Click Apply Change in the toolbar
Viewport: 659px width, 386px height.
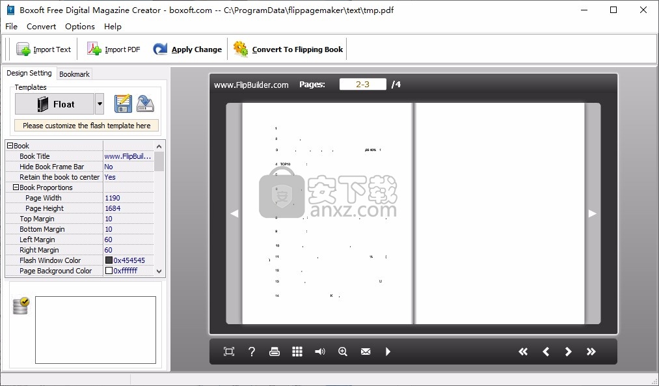click(187, 49)
